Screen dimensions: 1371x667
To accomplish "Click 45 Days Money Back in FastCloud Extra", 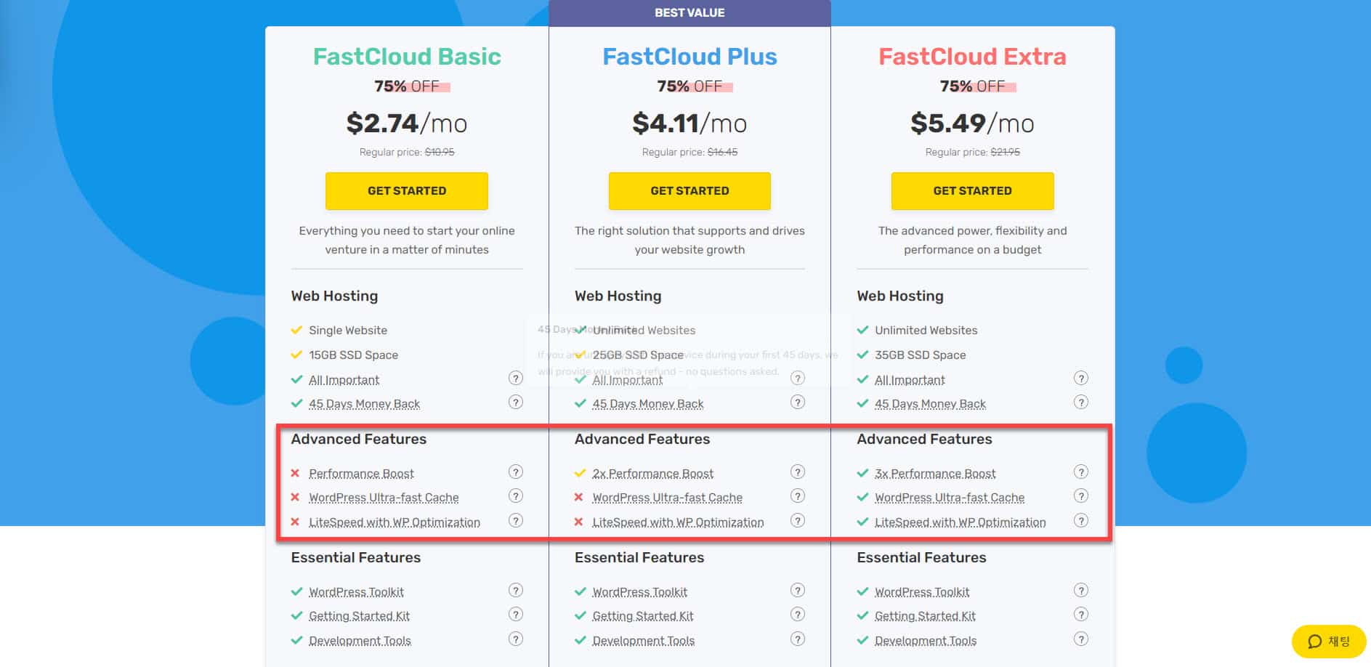I will point(930,403).
